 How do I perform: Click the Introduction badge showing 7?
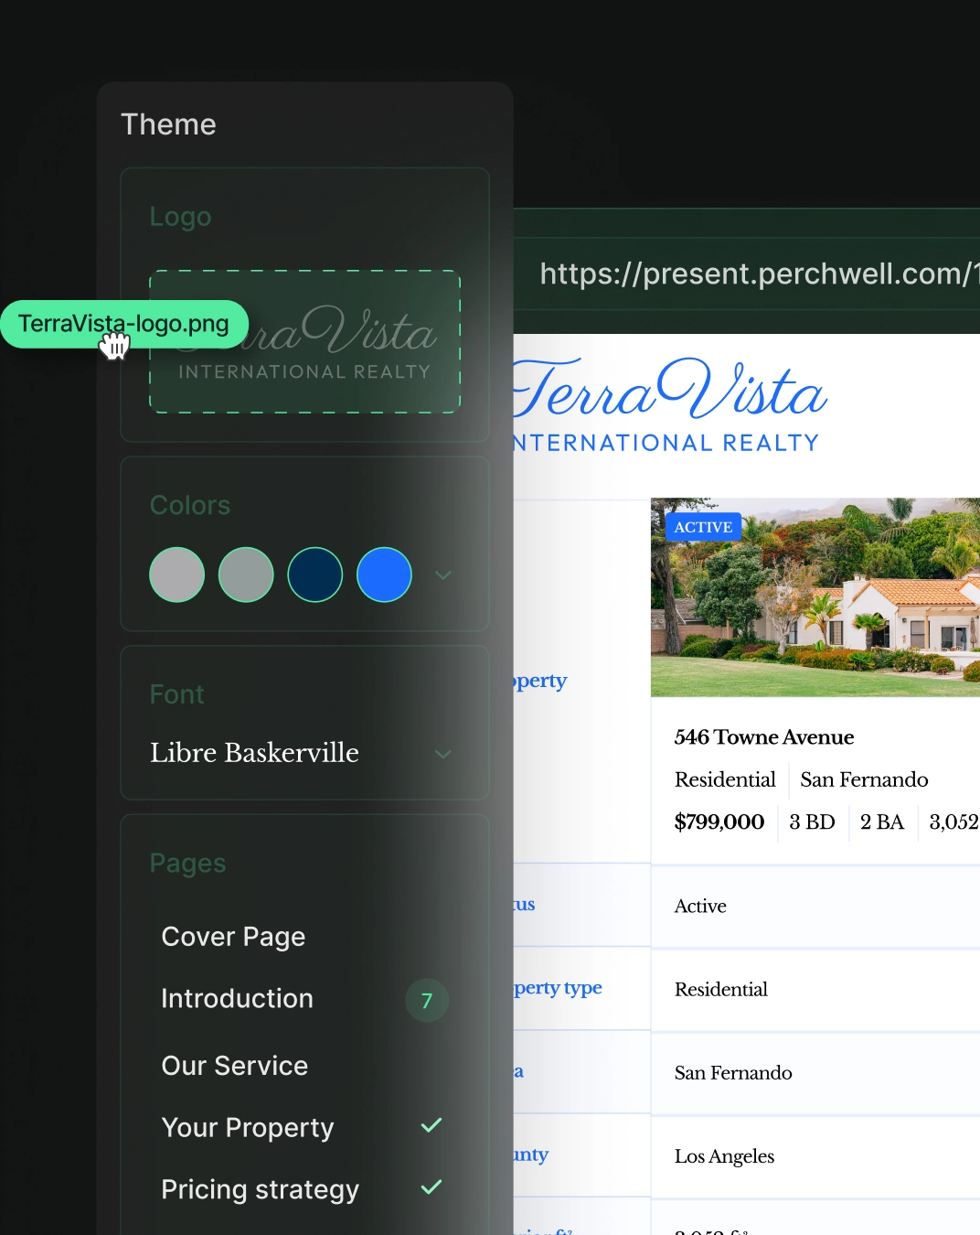pos(427,1001)
